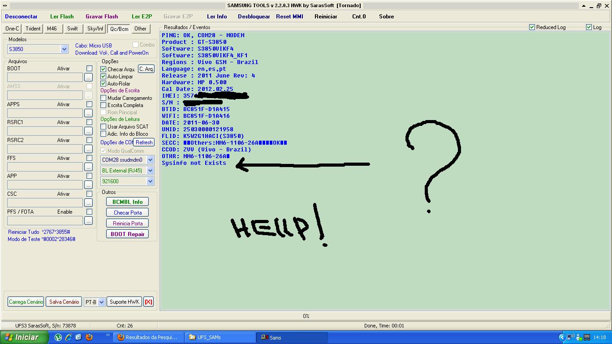Toggle Auto-Rolar checkbox
The width and height of the screenshot is (612, 344).
pyautogui.click(x=103, y=84)
